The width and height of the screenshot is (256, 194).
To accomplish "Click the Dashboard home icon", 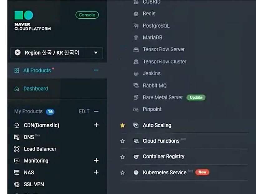I will click(x=17, y=89).
